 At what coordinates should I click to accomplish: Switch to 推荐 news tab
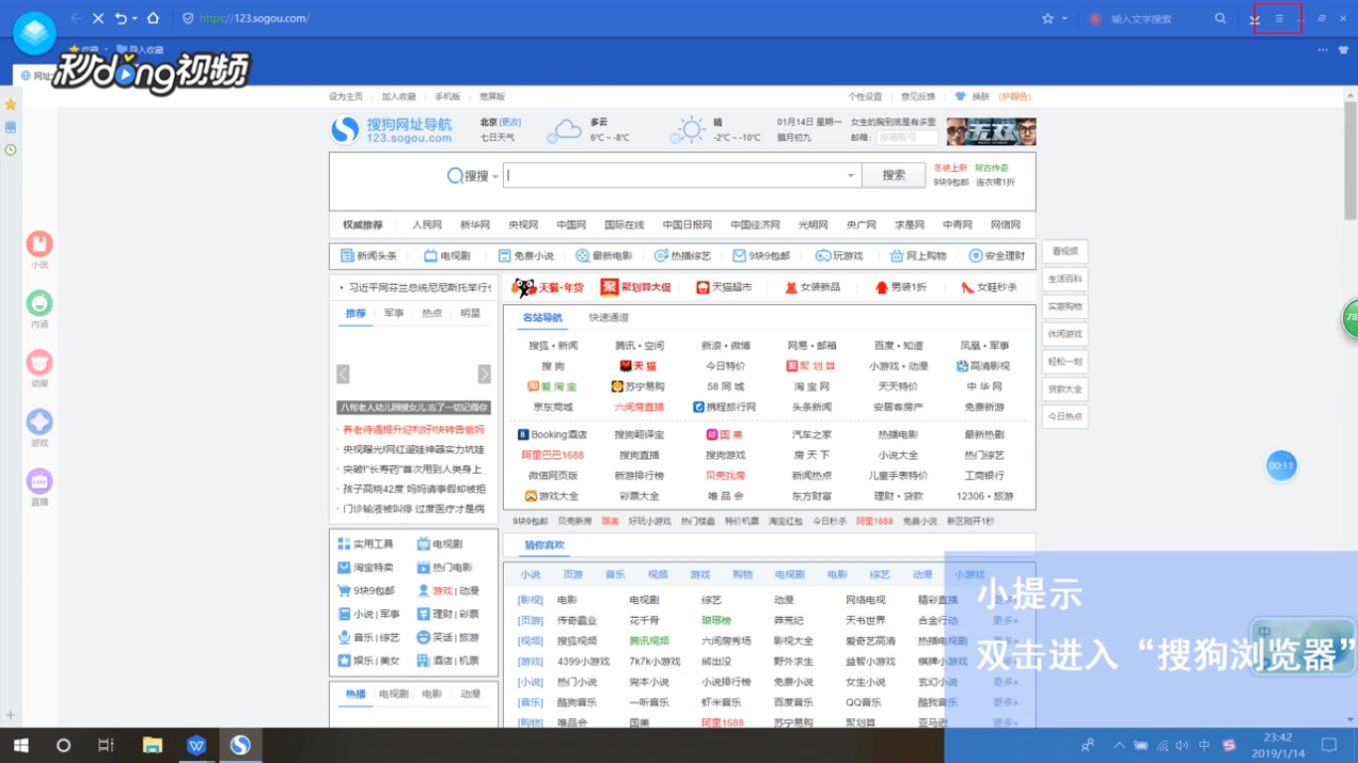pos(356,313)
